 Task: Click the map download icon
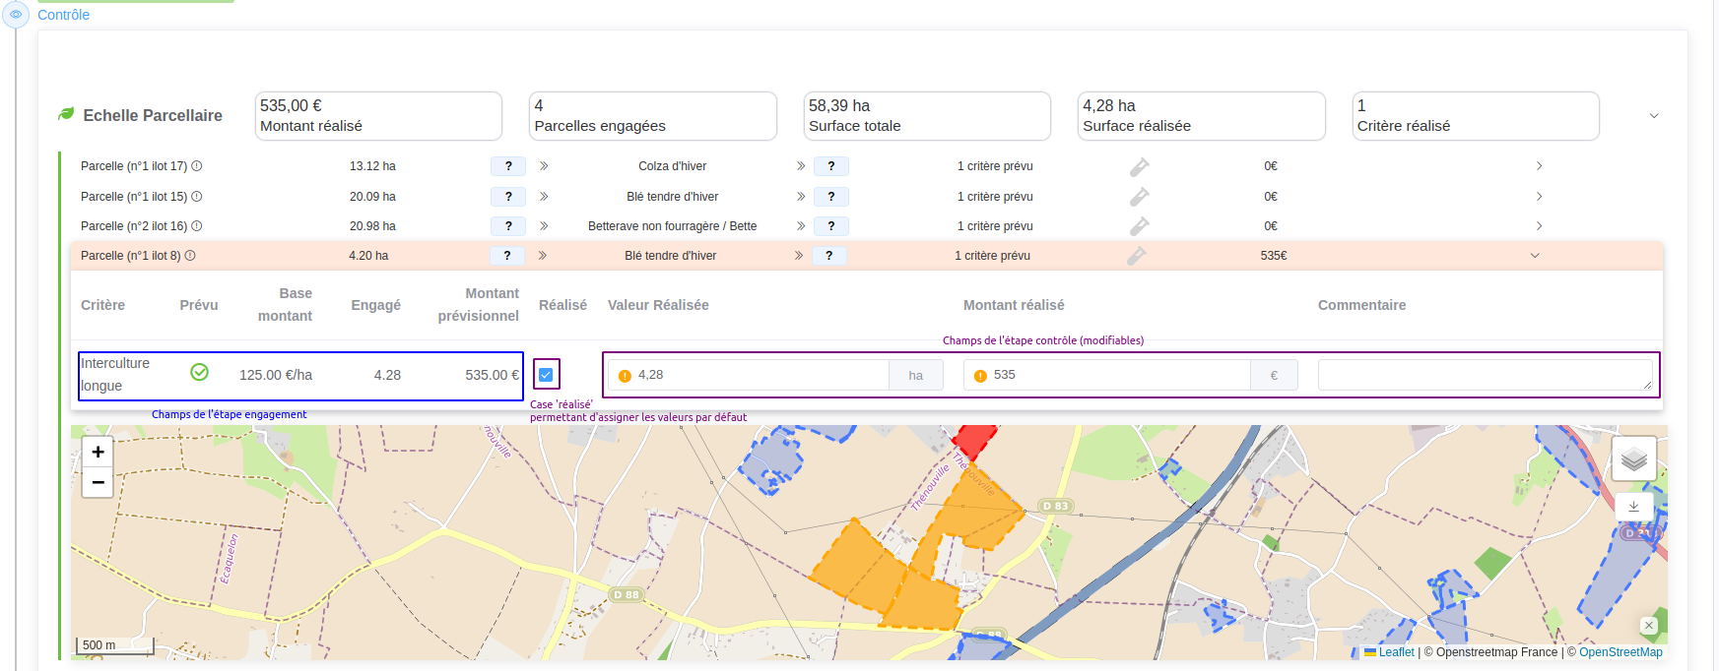(x=1633, y=507)
